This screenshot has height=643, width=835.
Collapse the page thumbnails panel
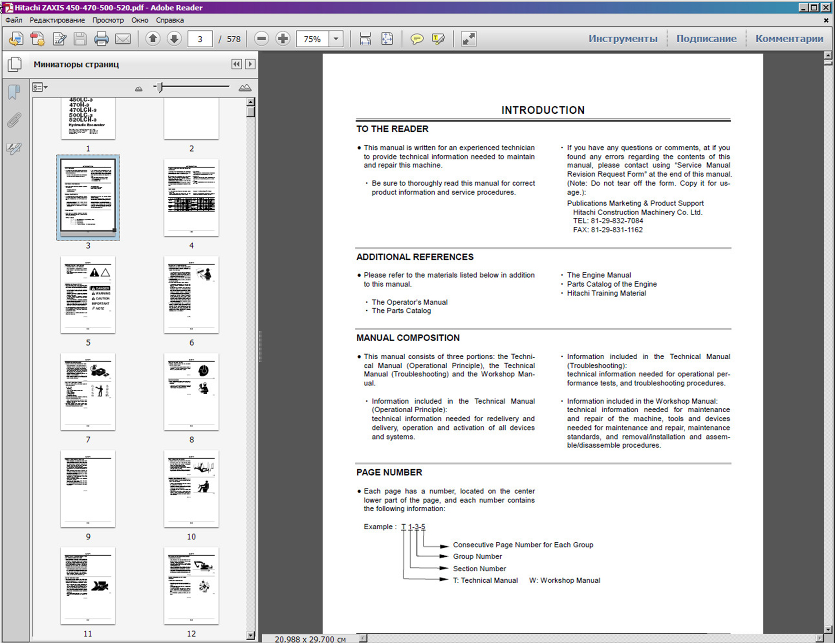coord(236,64)
